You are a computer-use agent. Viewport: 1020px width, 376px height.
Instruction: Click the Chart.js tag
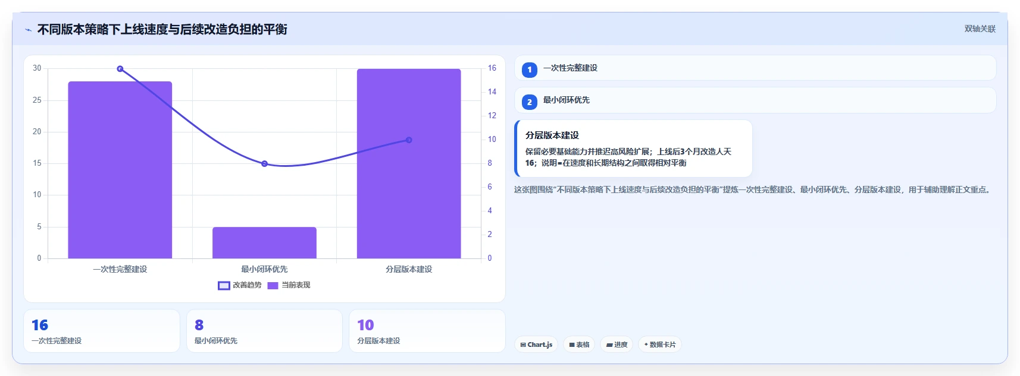click(536, 345)
